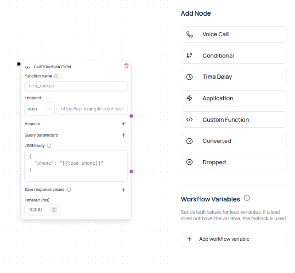This screenshot has height=273, width=295.
Task: Click the Workflow Variables heading
Action: point(210,199)
